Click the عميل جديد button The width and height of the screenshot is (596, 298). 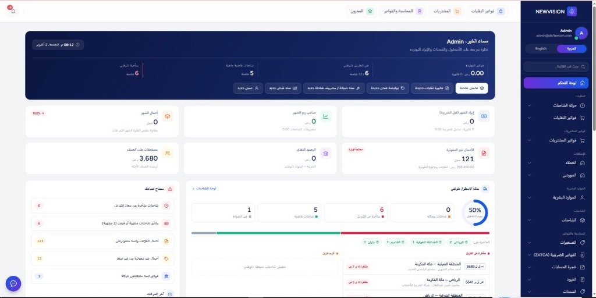(x=248, y=88)
